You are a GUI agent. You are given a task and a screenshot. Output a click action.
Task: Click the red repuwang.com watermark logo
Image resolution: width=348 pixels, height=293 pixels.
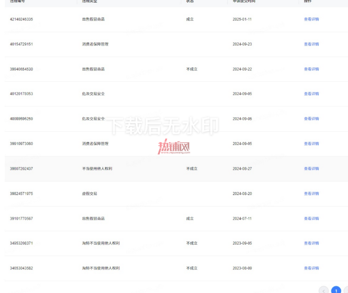pyautogui.click(x=174, y=147)
